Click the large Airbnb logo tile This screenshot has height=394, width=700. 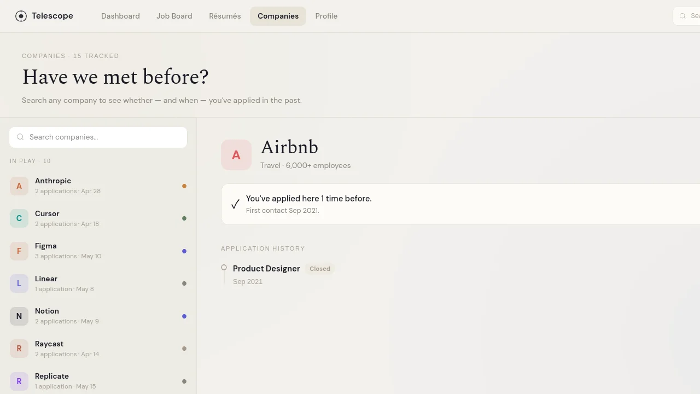(x=236, y=155)
